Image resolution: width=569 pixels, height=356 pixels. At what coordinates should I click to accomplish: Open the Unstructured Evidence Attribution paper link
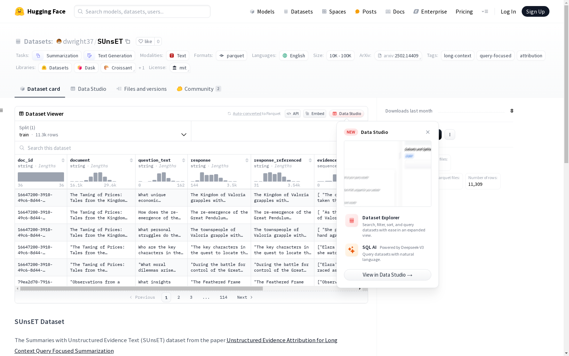click(x=176, y=345)
